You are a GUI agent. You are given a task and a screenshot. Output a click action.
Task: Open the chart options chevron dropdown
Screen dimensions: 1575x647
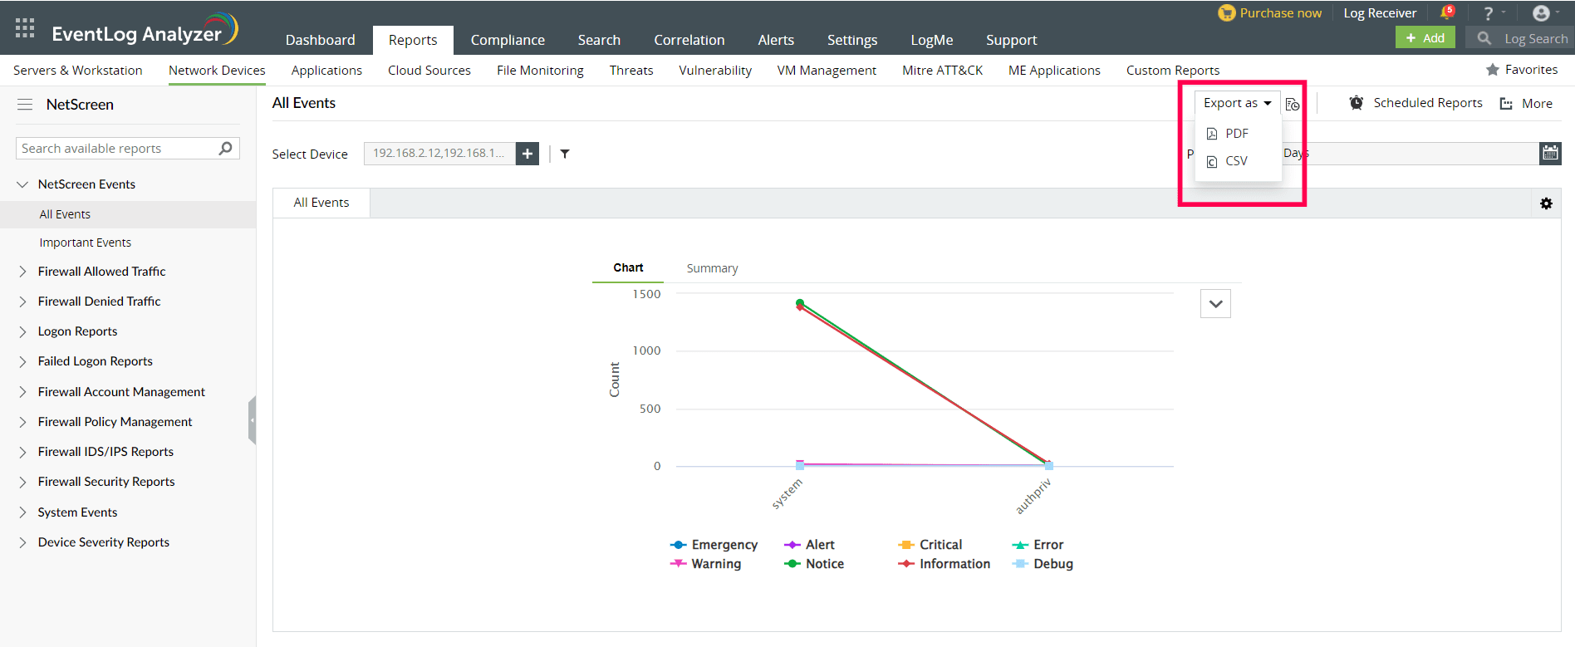pos(1215,304)
